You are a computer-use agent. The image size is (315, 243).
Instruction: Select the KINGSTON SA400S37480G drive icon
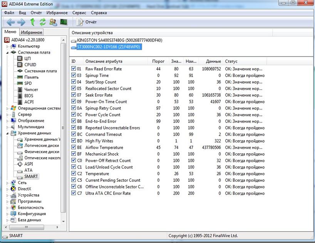point(74,41)
